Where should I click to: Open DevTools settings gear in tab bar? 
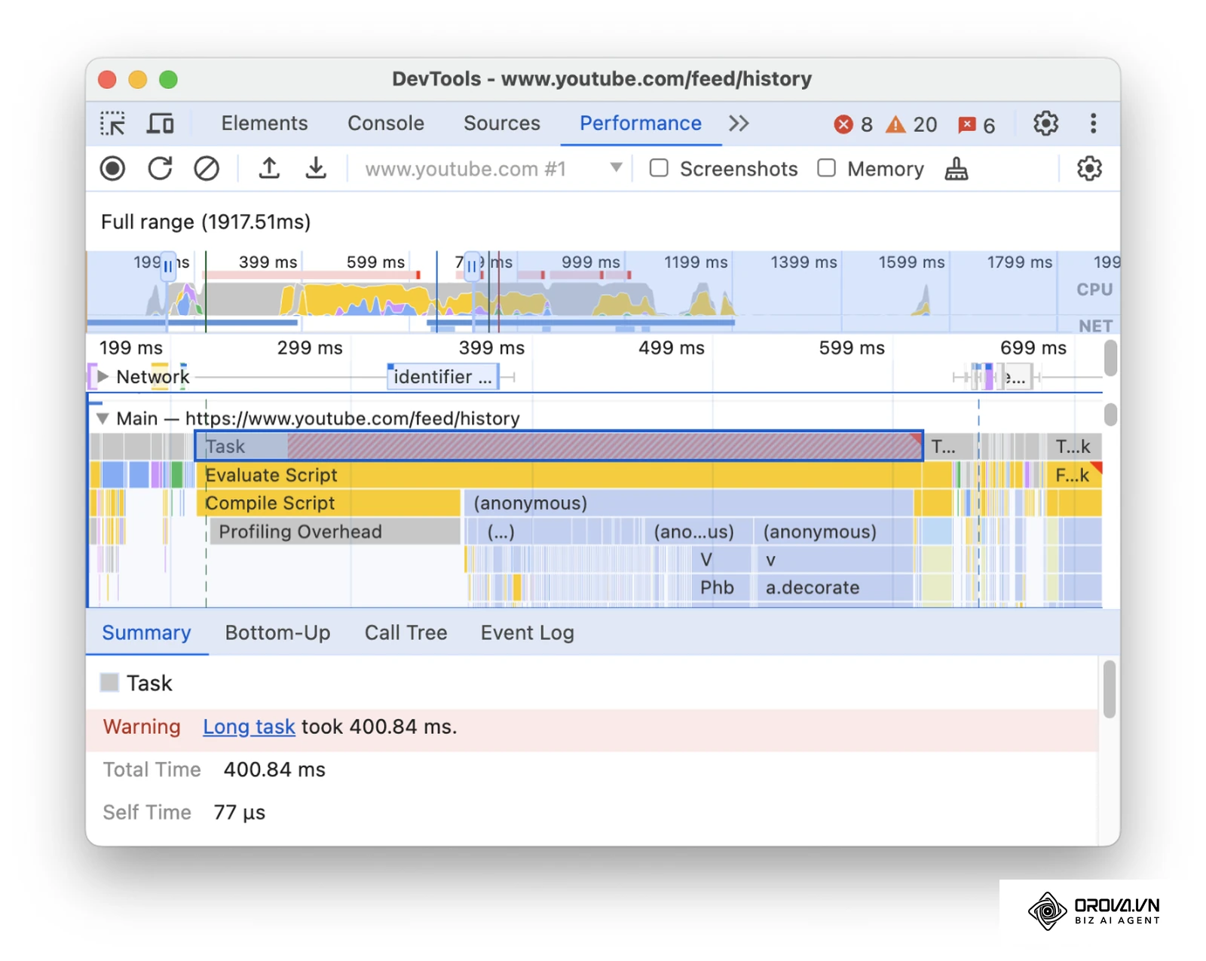coord(1045,124)
